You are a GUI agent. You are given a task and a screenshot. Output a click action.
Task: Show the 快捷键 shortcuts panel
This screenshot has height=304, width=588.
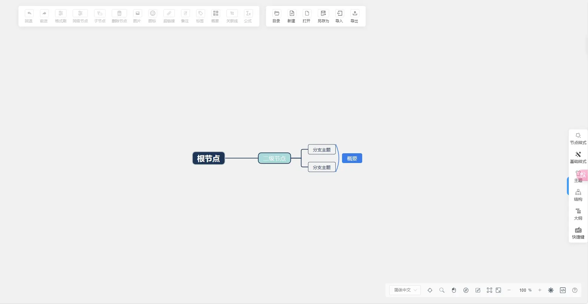[x=578, y=233]
